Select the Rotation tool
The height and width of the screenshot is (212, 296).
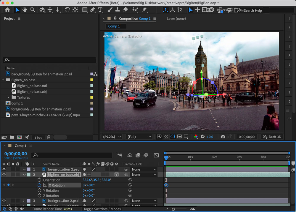click(x=67, y=10)
